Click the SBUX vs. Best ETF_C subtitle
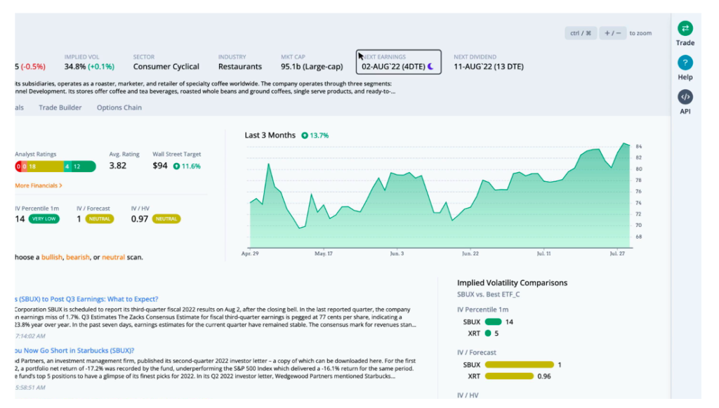The image size is (719, 408). (489, 294)
